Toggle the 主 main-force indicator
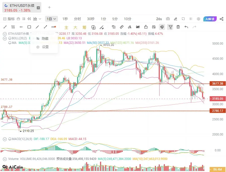The image size is (226, 172). point(66,27)
